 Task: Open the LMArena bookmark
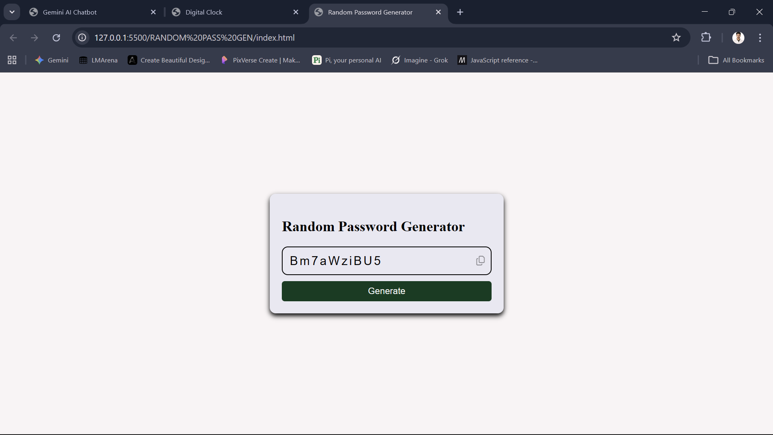point(99,60)
